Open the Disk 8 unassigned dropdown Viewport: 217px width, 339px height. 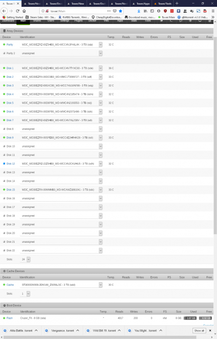(61, 129)
